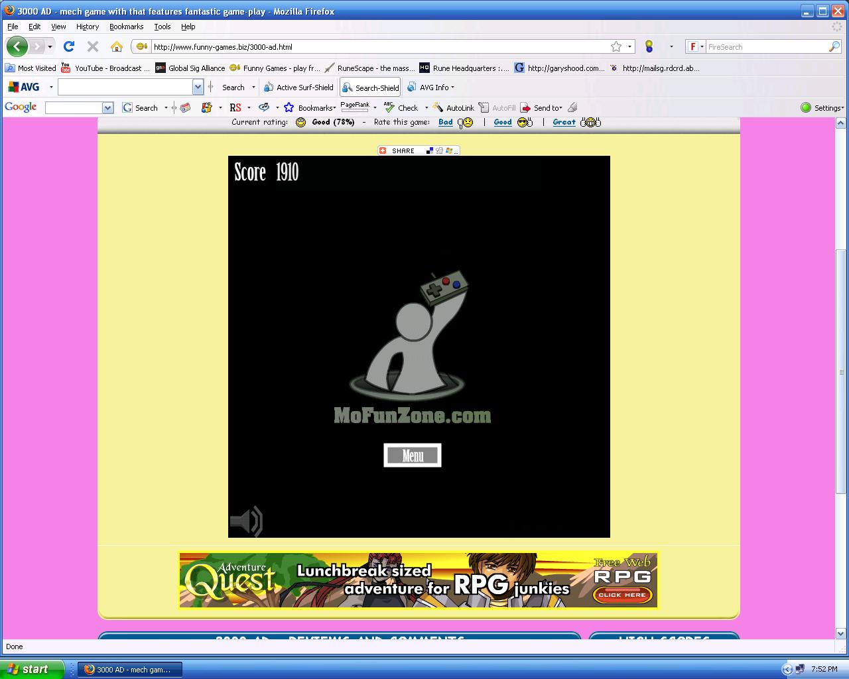Click the FireSearch input field
Screen dimensions: 849x679
coord(767,46)
